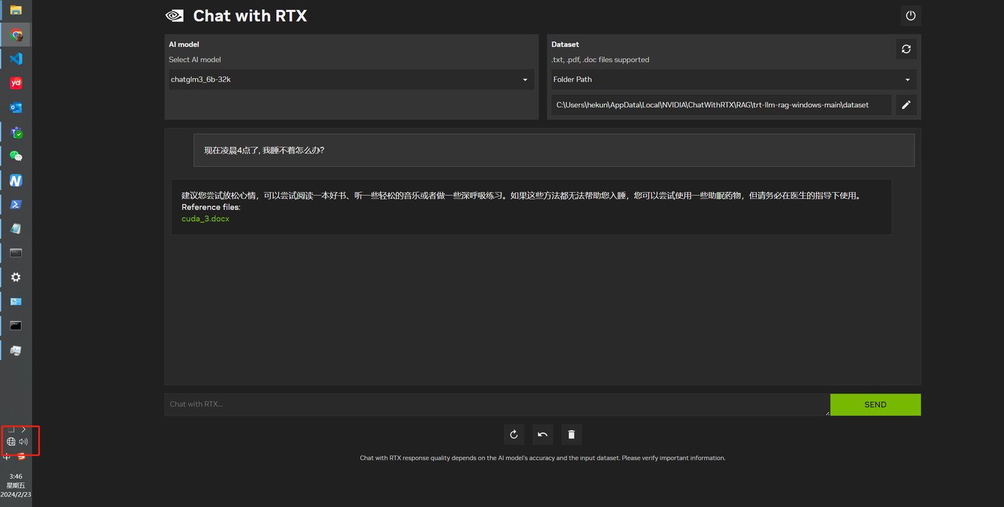This screenshot has height=507, width=1004.
Task: Click the NVIDIA logo in the header
Action: coord(174,15)
